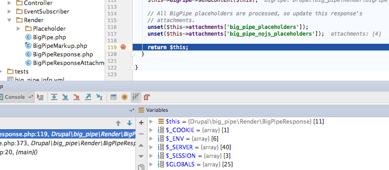Collapse code fold marker at line 120
The width and height of the screenshot is (389, 170).
[x=133, y=54]
